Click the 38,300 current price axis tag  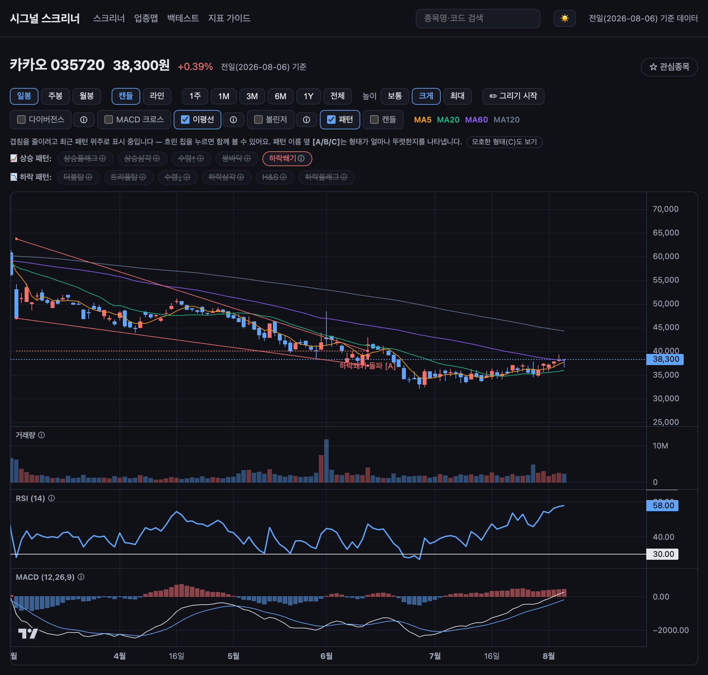coord(665,359)
